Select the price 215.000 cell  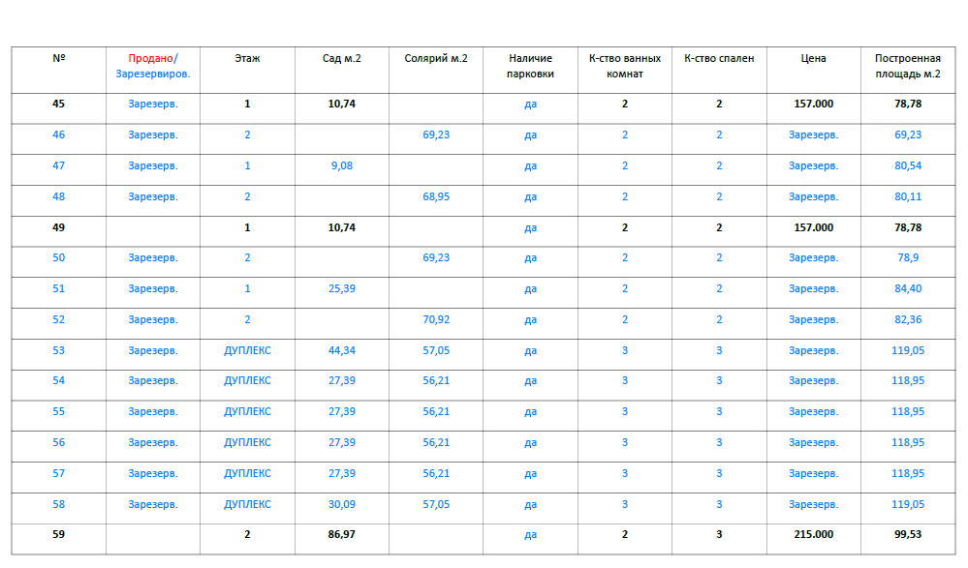pos(813,534)
